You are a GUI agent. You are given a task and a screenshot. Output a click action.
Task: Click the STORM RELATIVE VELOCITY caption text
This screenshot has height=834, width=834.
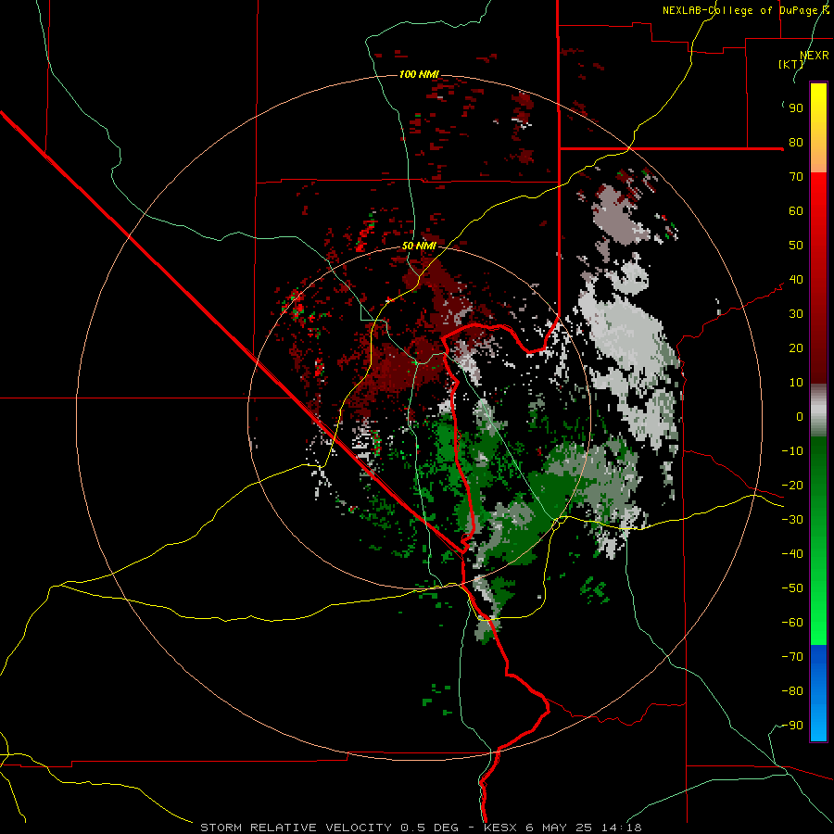tap(297, 828)
